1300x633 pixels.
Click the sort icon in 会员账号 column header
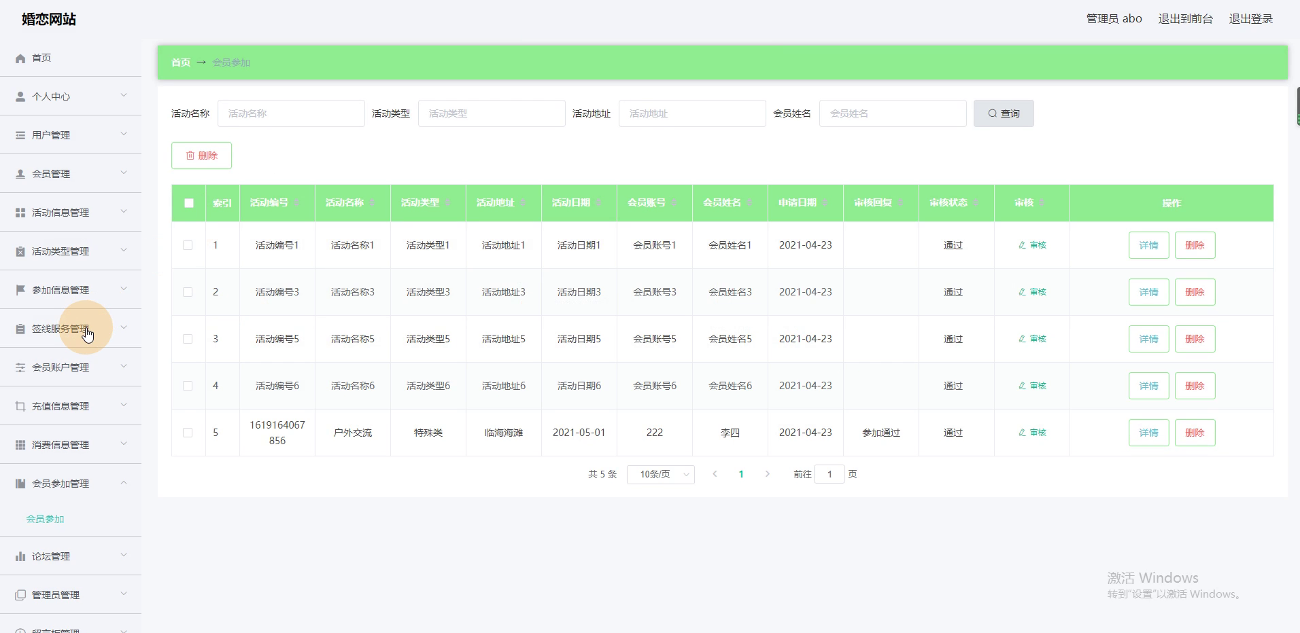coord(674,203)
